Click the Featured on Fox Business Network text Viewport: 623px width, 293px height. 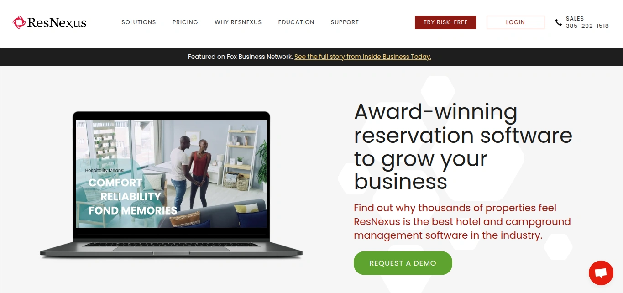pyautogui.click(x=240, y=57)
